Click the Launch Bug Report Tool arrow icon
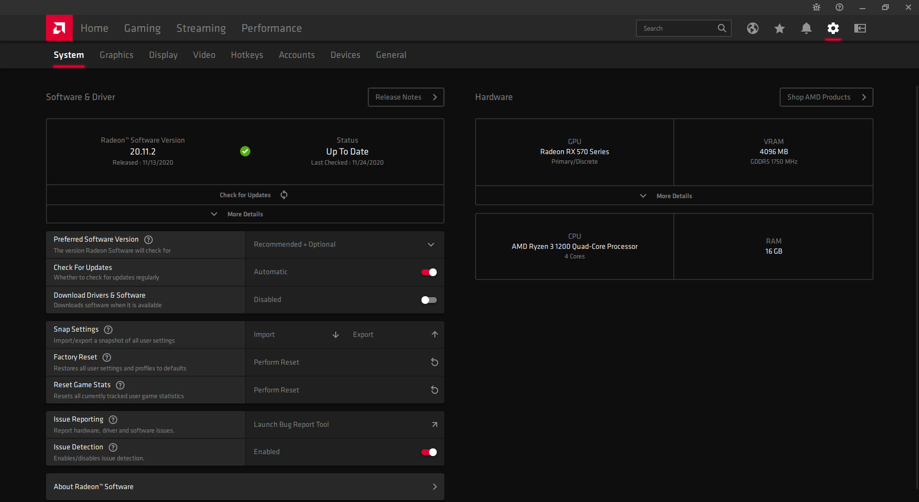Screen dimensions: 919x502 (435, 424)
